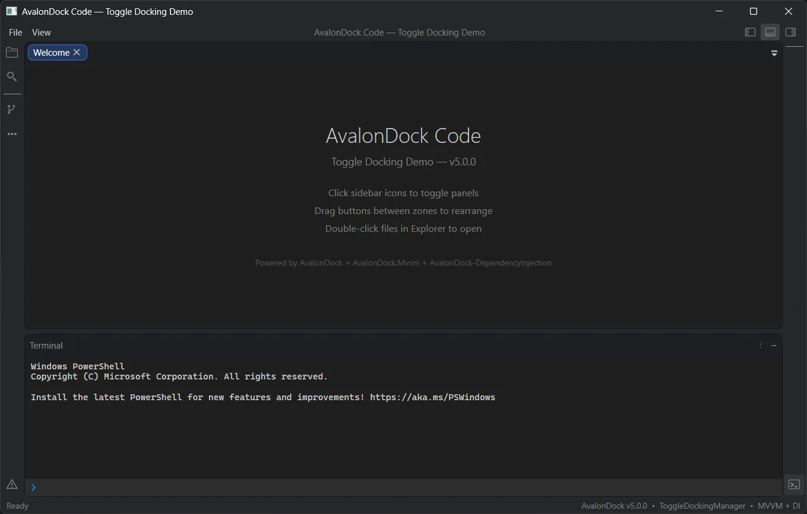Toggle bottom panel layout button
This screenshot has height=514, width=807.
[770, 32]
